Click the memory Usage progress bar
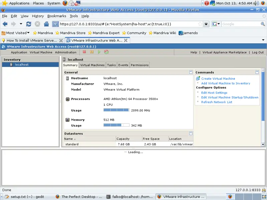The image size is (267, 200). (116, 125)
